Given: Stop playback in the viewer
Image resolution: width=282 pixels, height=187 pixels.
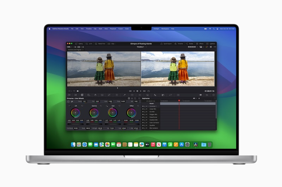Looking at the screenshot, I should point(137,91).
